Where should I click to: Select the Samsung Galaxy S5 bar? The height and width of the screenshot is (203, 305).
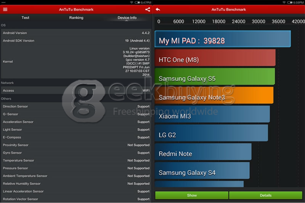coord(215,76)
